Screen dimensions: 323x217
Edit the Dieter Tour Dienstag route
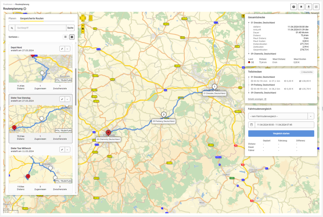[x=62, y=99]
